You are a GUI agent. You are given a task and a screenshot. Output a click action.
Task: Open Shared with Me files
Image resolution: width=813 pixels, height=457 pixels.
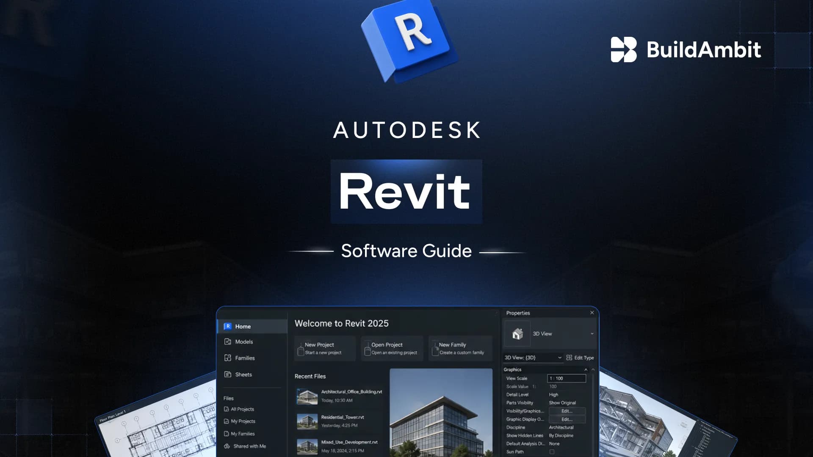click(x=245, y=446)
